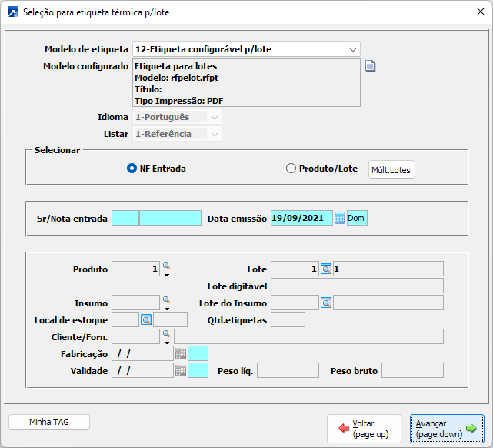Expand the Idioma dropdown
The image size is (493, 448).
(215, 117)
